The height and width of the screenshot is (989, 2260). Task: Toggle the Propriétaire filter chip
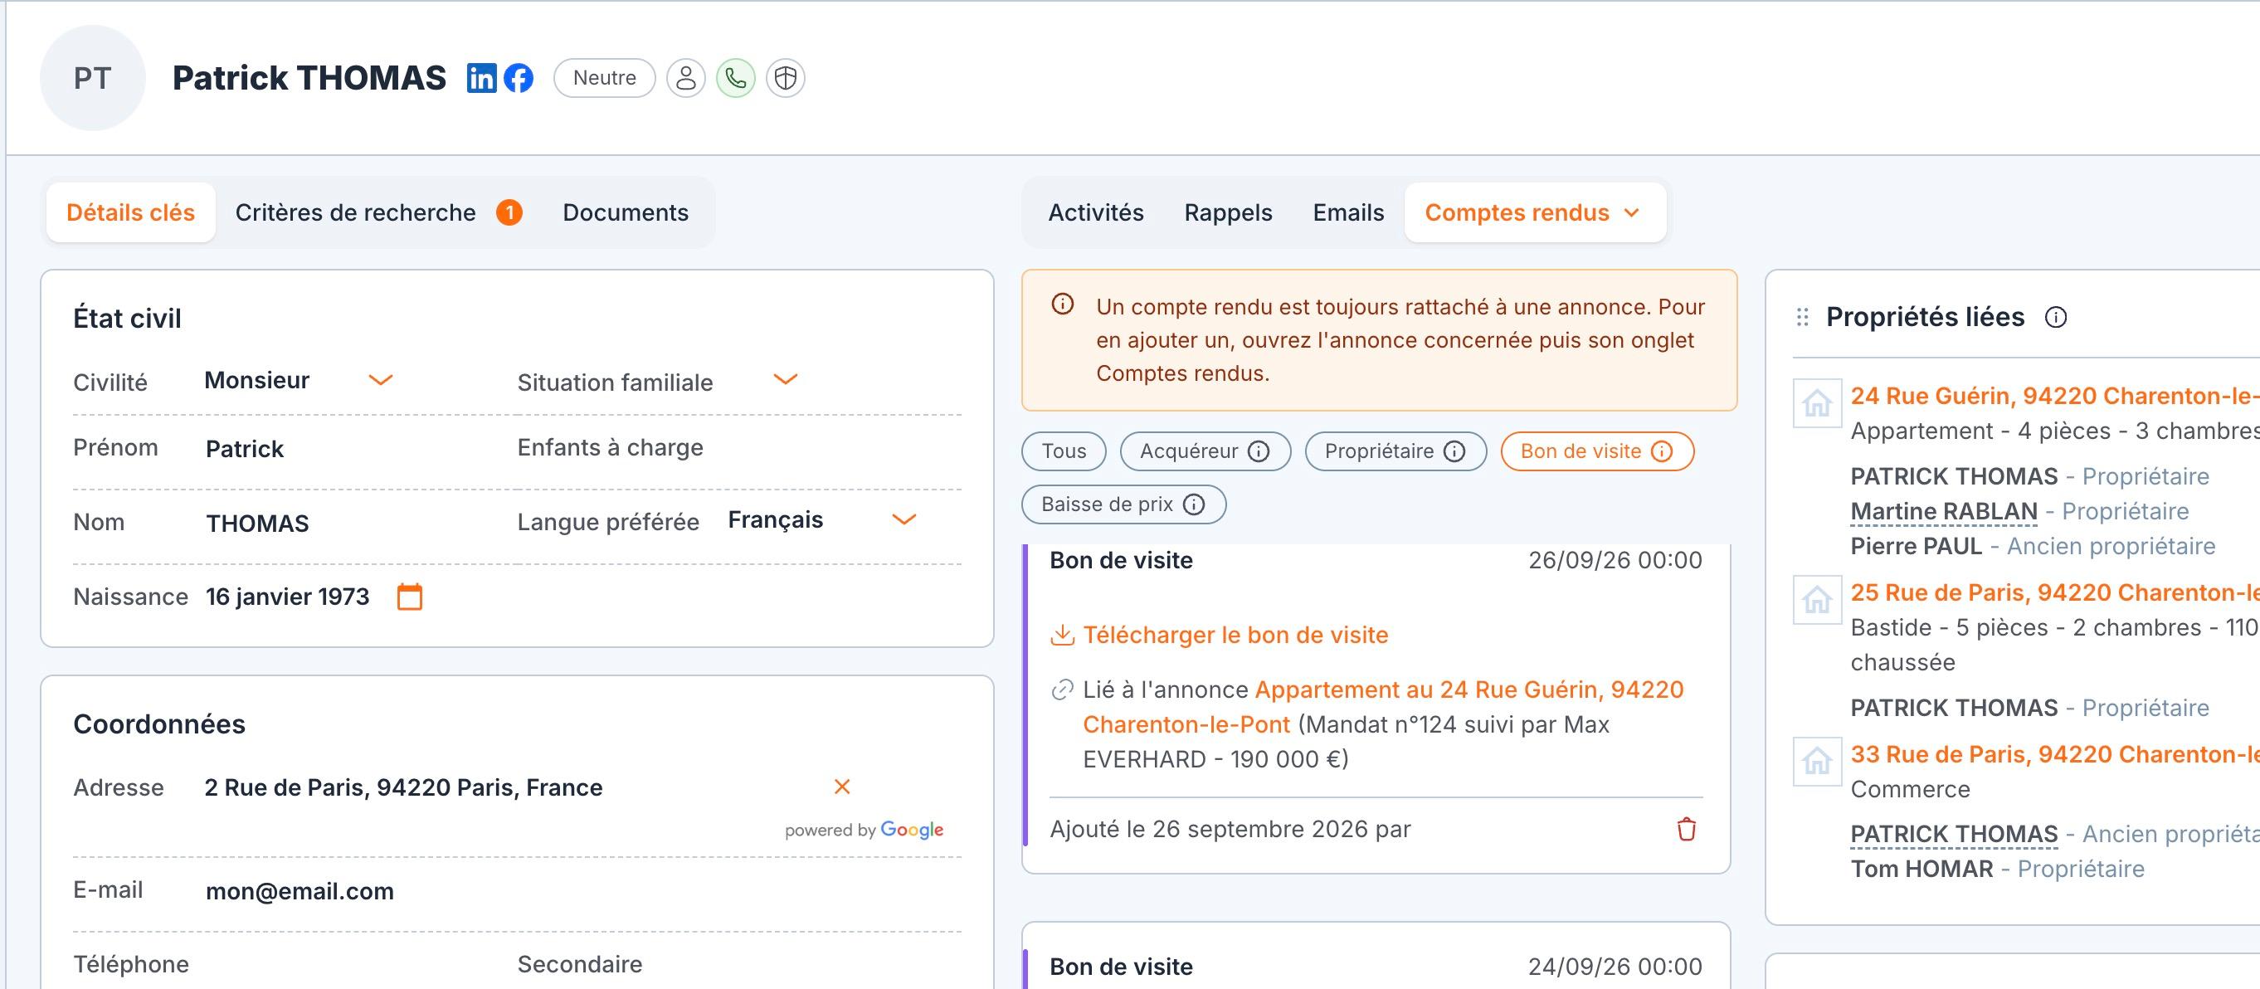pos(1395,451)
